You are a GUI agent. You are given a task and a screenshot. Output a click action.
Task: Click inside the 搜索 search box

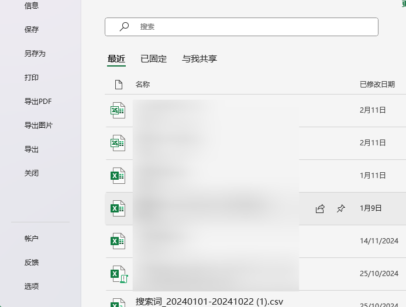coord(242,27)
